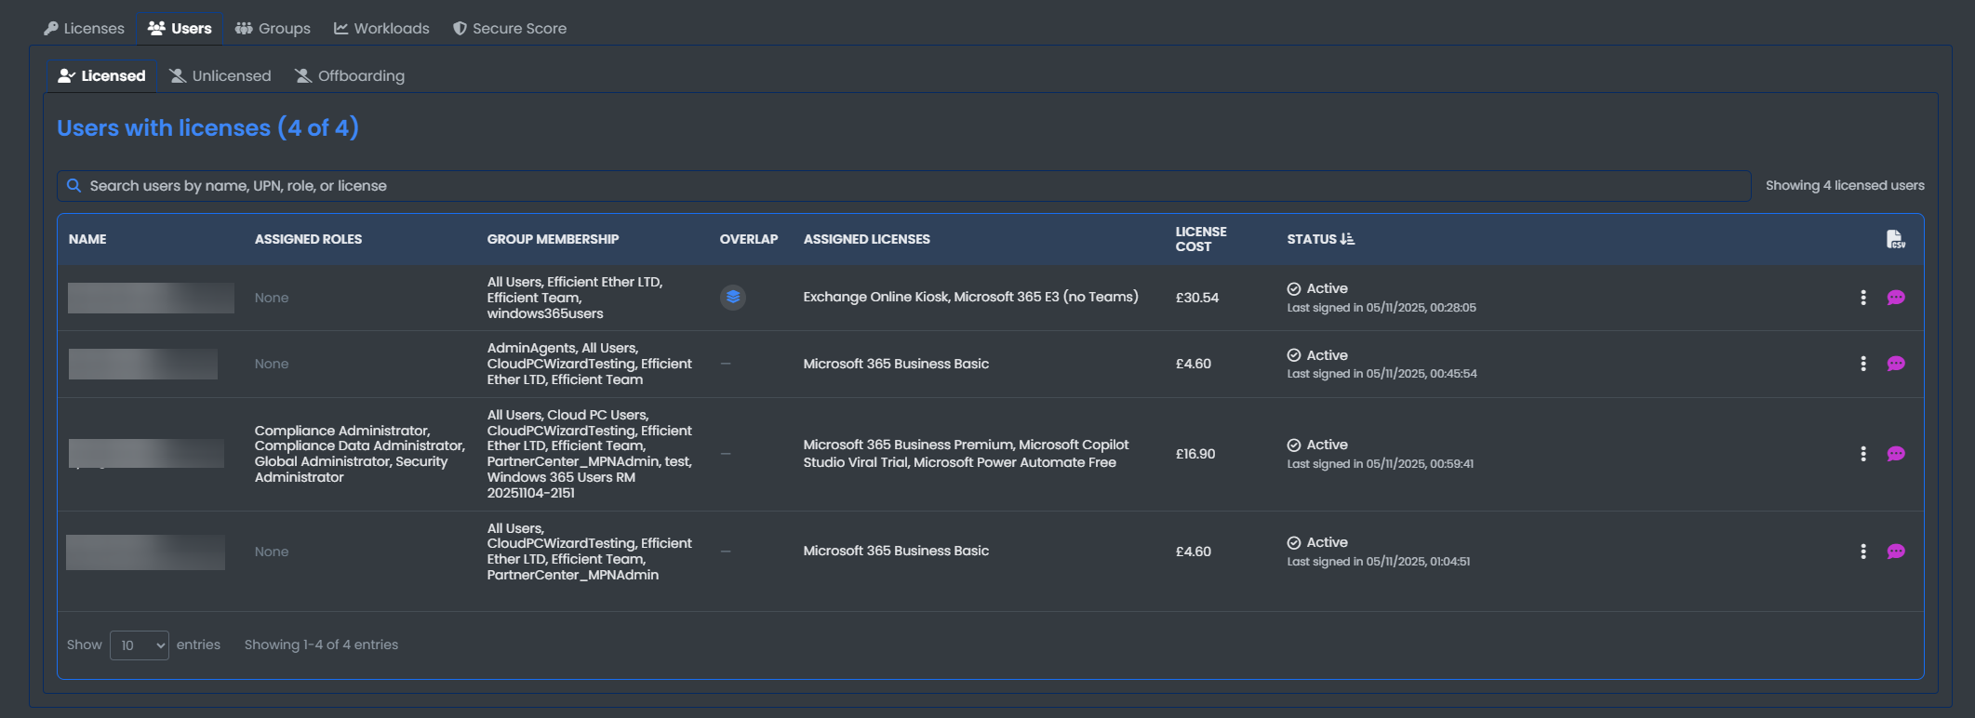Screen dimensions: 1975x718
Task: Click 'Users with licenses (4 of 4)' heading
Action: point(207,128)
